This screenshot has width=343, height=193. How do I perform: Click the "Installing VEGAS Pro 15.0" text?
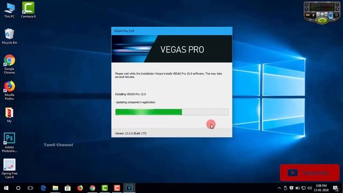click(x=130, y=94)
